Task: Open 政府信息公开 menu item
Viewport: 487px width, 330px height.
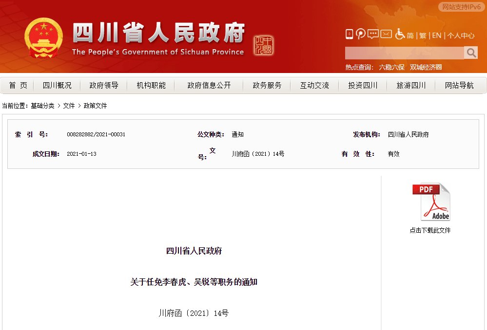Action: point(209,85)
